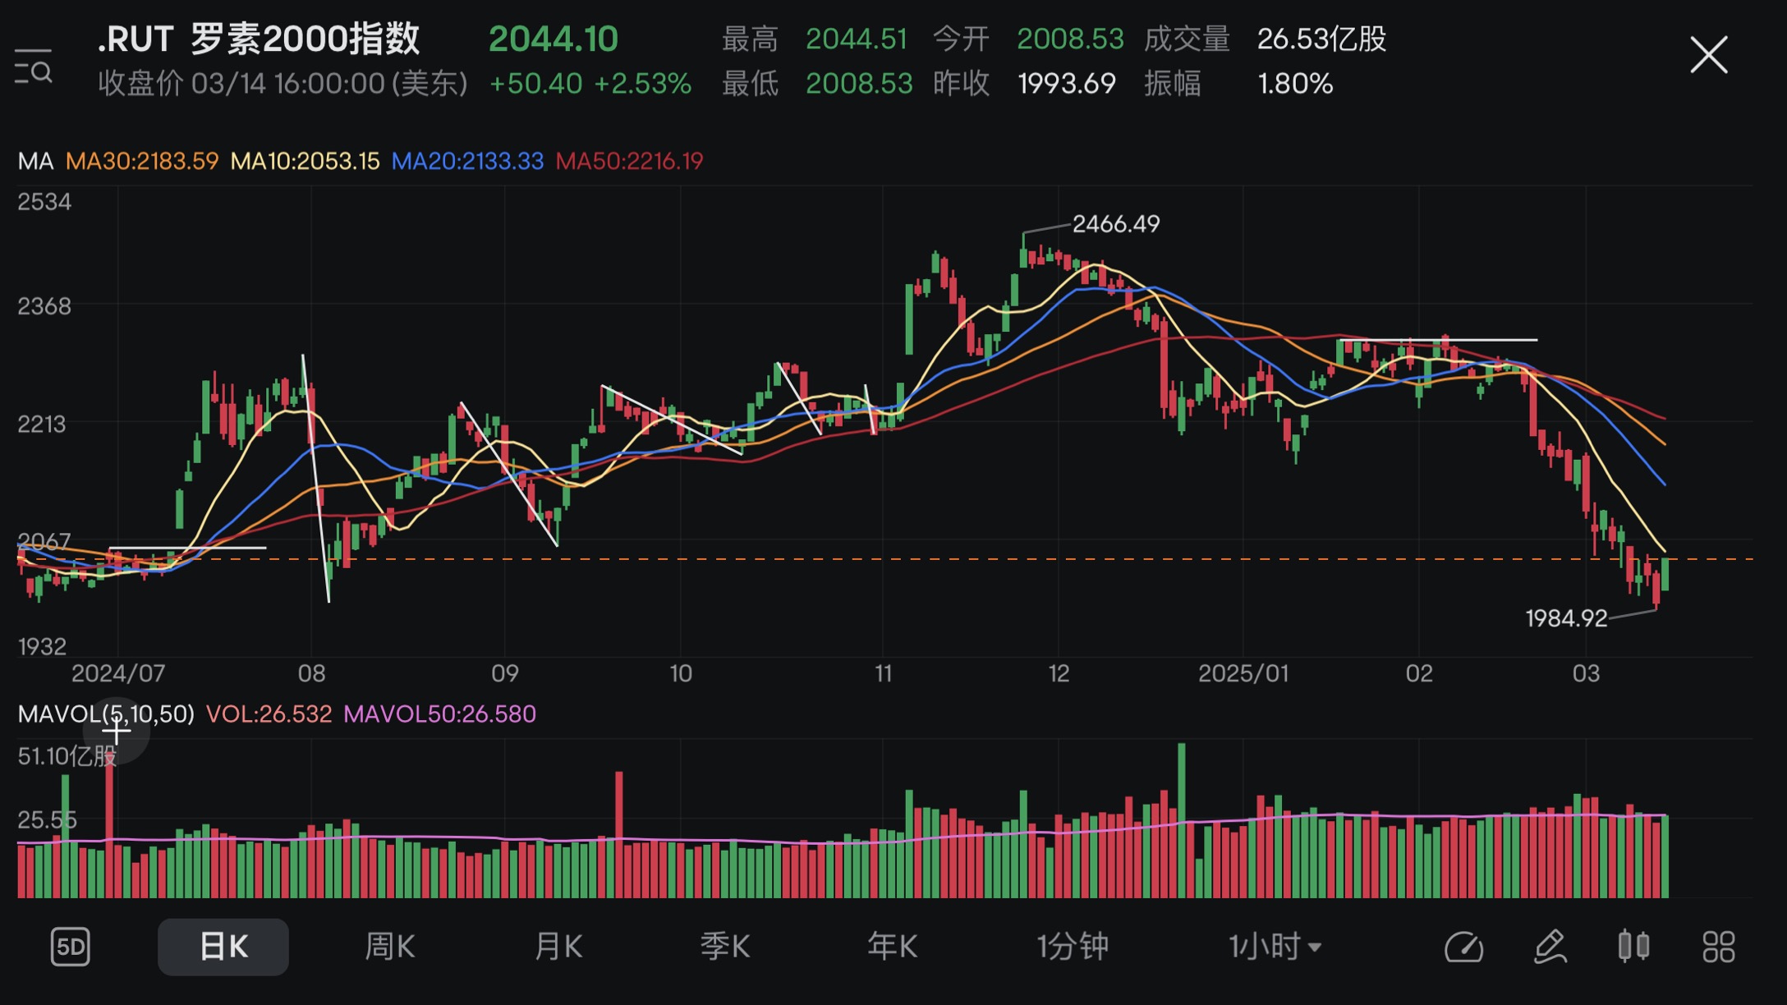Click the .RUT 罗素2000指数 title
The height and width of the screenshot is (1005, 1787).
point(259,39)
